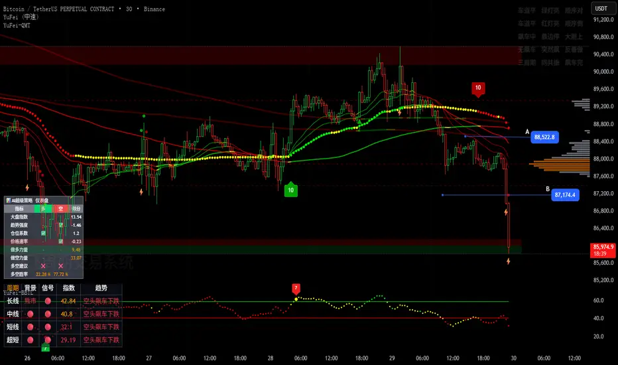
Task: Click the 信号 column header
Action: [x=48, y=288]
